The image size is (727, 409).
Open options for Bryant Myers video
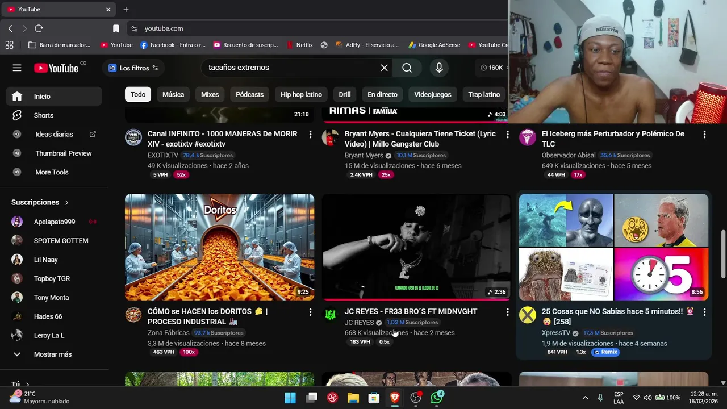click(507, 135)
